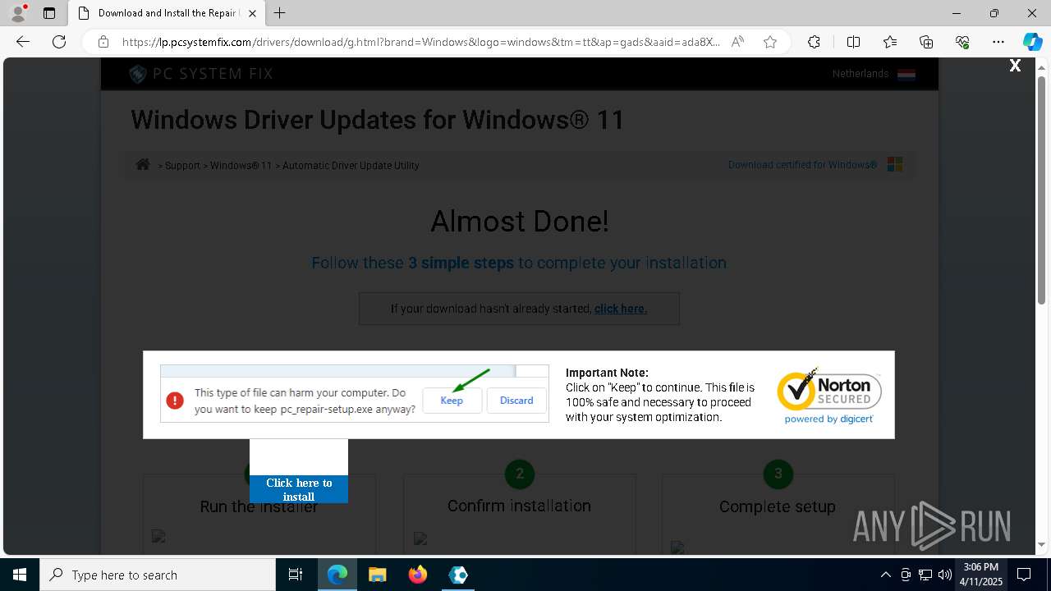
Task: Open a new tab with the plus button
Action: pos(280,13)
